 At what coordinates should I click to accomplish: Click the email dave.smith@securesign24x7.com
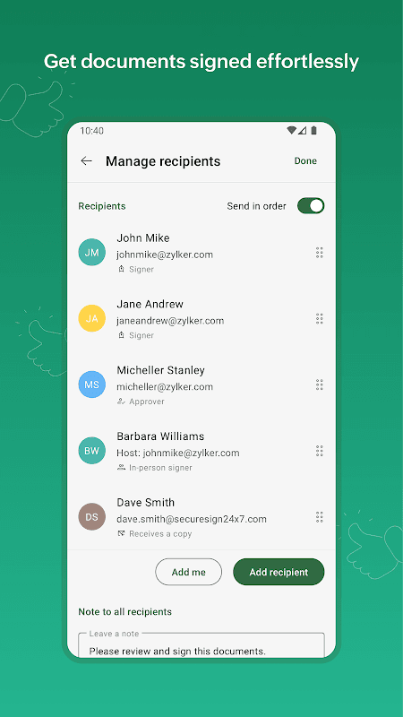192,520
